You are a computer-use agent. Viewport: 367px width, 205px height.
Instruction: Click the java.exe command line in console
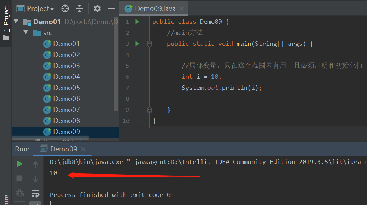coord(208,162)
